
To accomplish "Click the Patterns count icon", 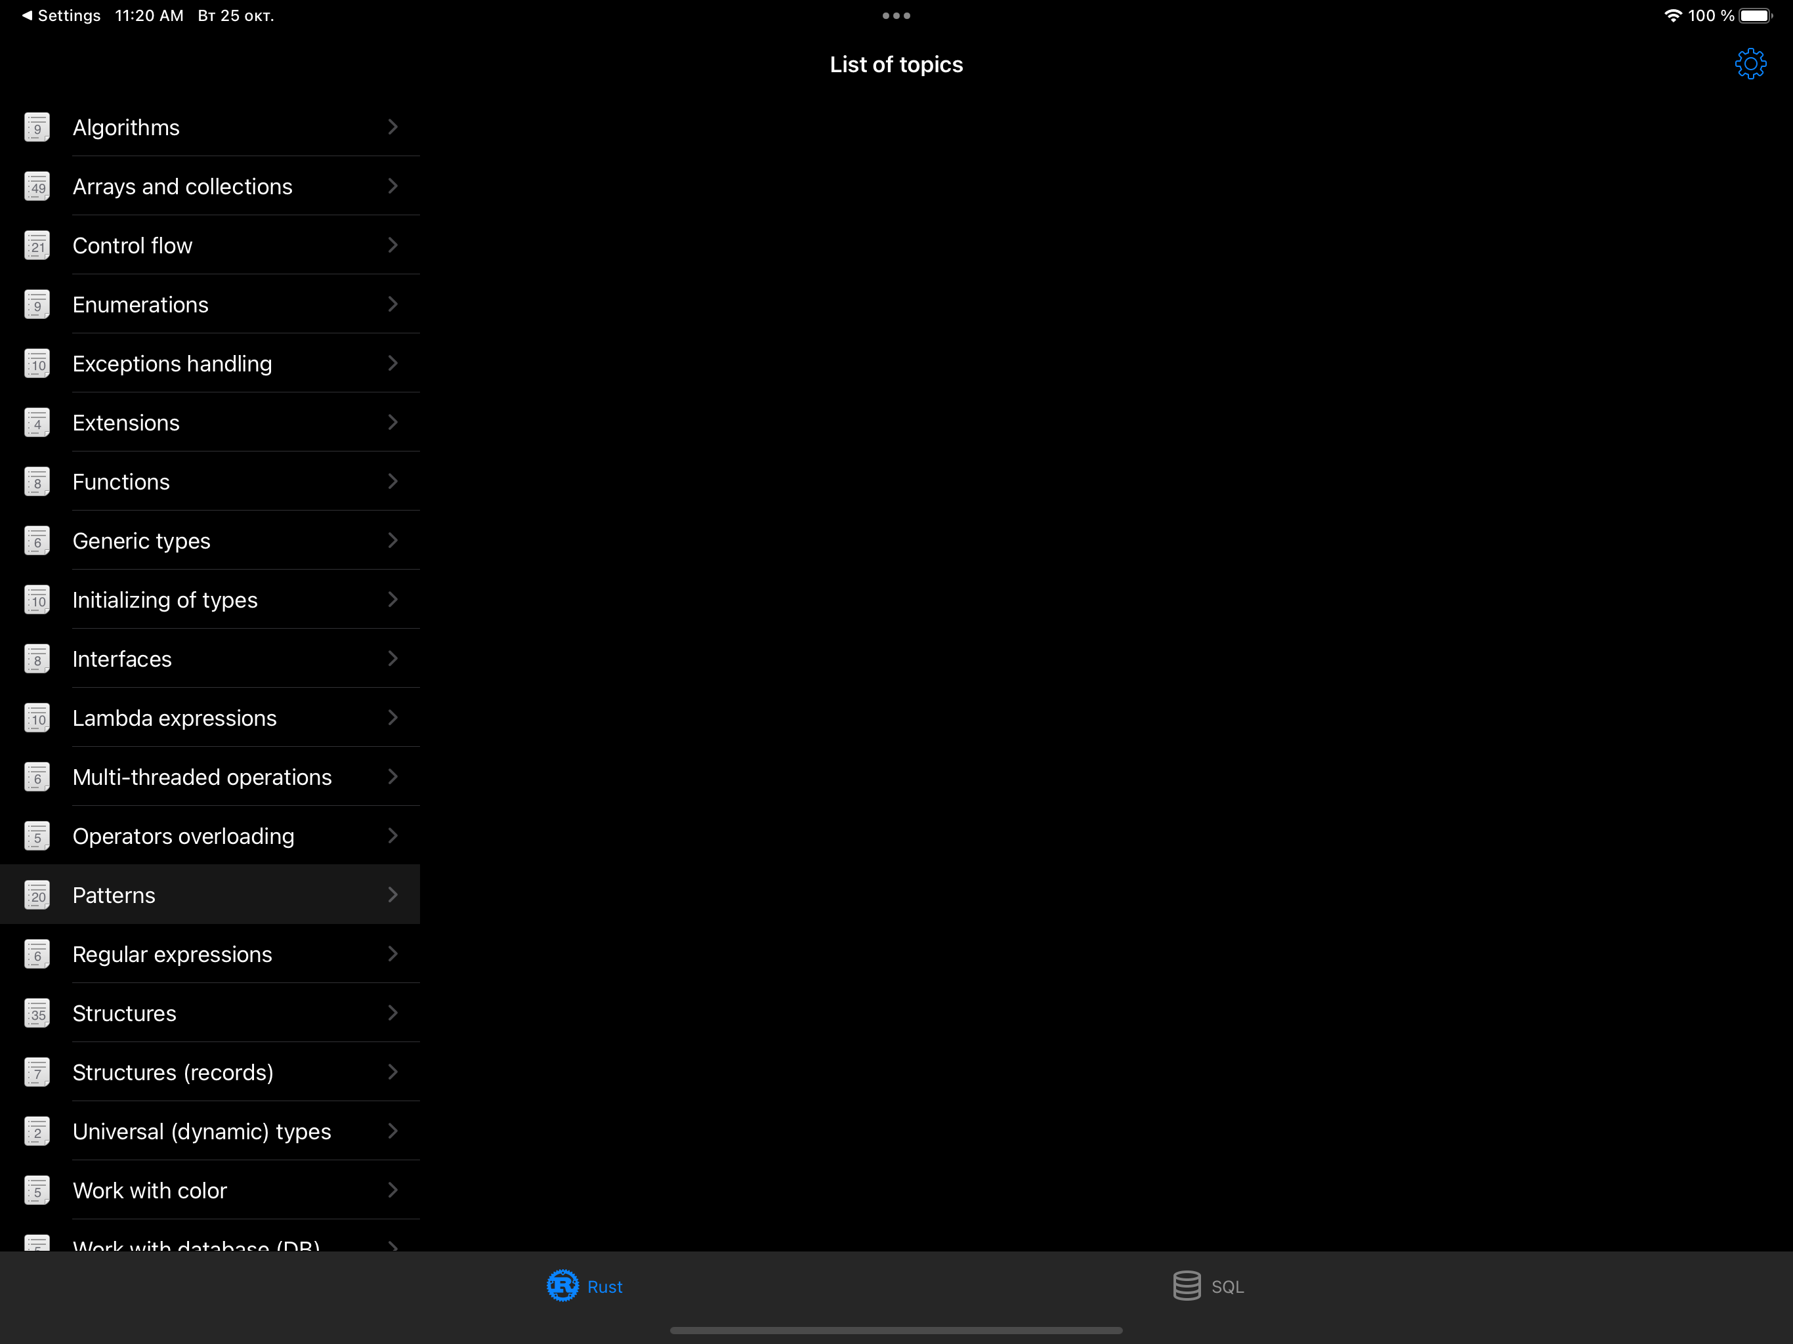I will click(x=37, y=896).
